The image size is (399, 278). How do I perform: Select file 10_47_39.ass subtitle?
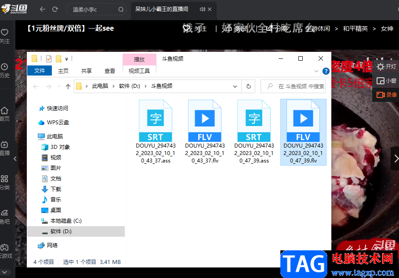pos(254,132)
